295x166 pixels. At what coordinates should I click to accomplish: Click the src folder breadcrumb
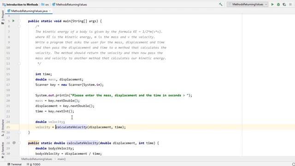[45, 4]
